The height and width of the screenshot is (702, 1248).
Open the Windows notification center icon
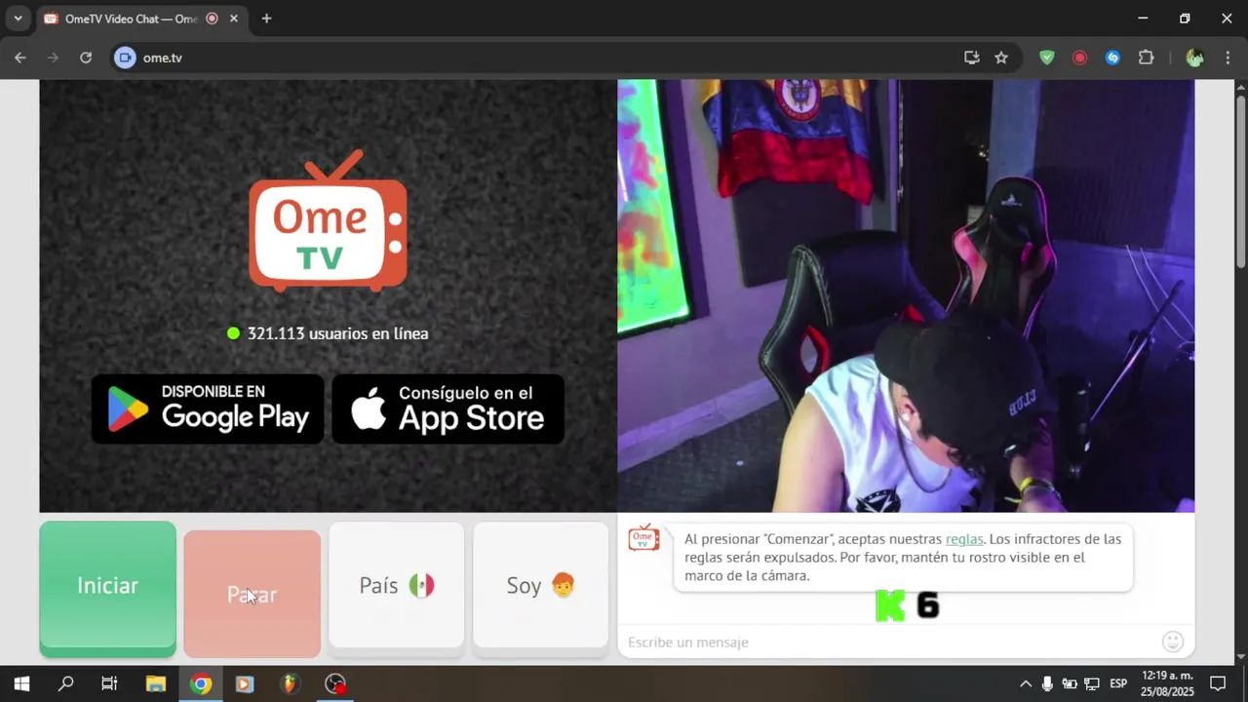(1218, 683)
